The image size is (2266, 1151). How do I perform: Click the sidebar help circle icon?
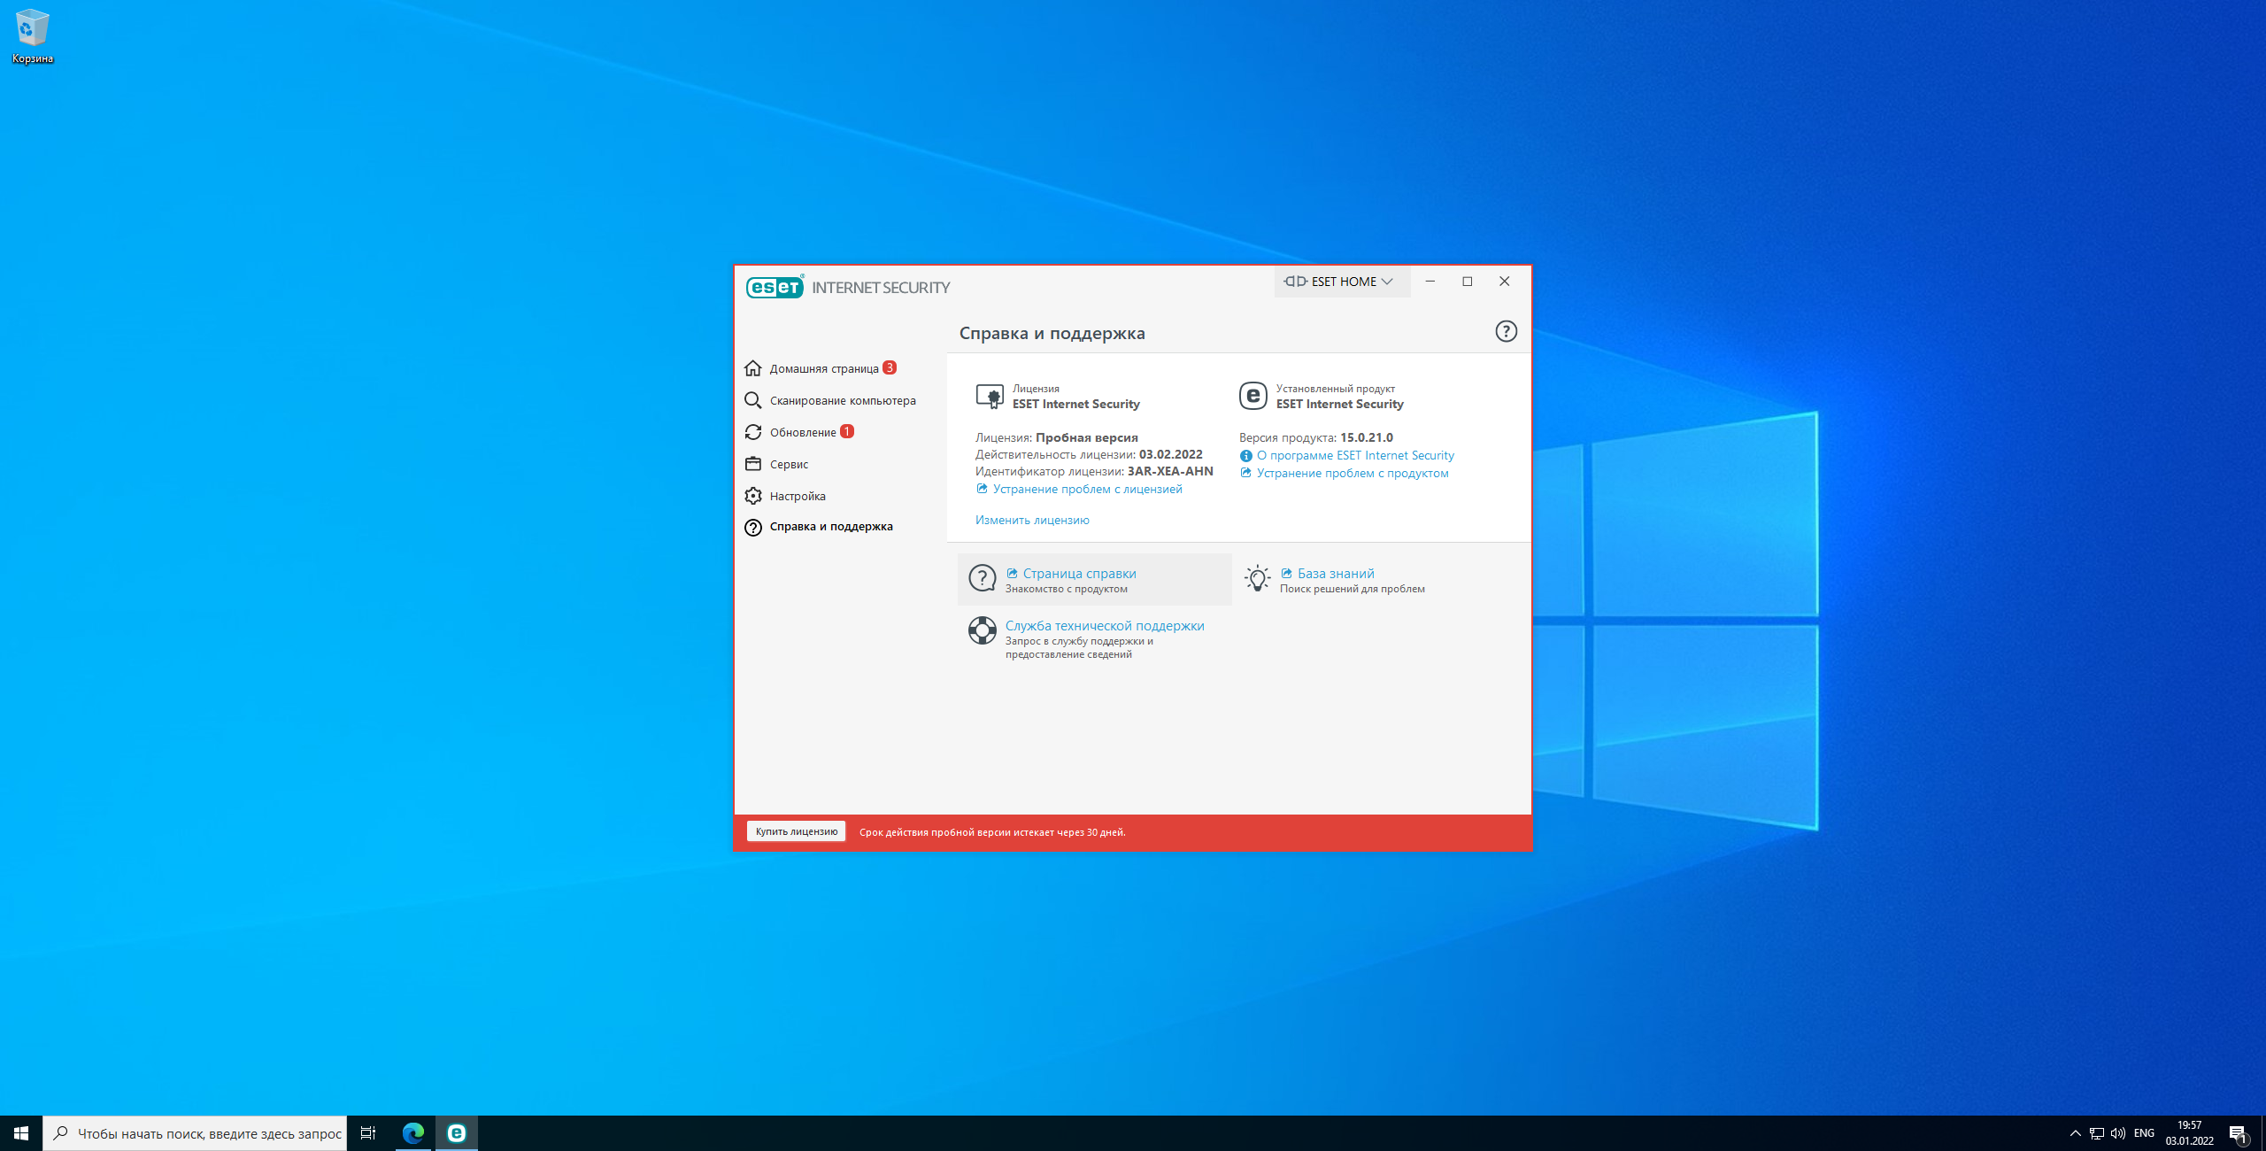pos(753,528)
